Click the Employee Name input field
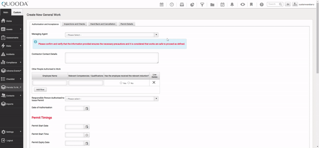This screenshot has width=319, height=148. click(x=49, y=83)
